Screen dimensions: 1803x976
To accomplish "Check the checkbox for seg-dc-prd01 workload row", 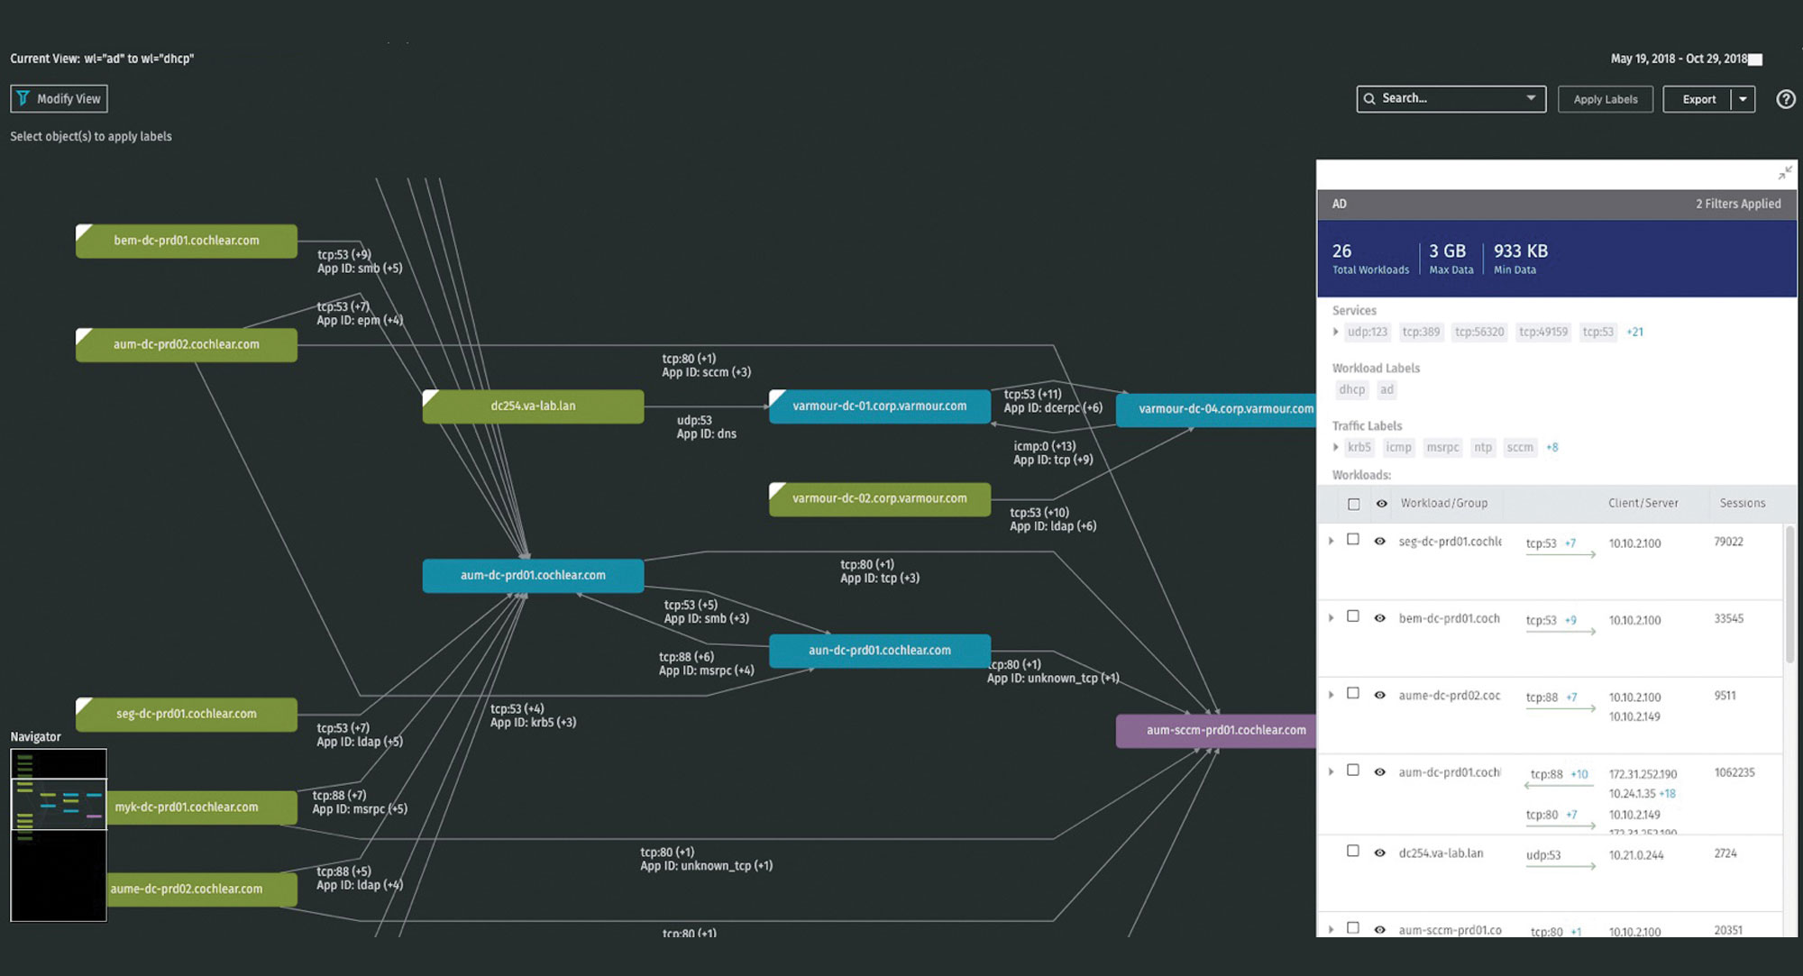I will click(1352, 539).
